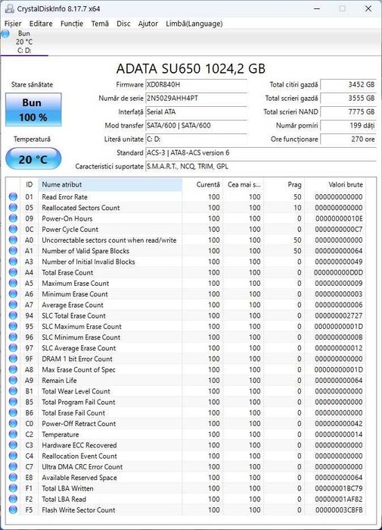This screenshot has width=382, height=530.
Task: Click status orb for Power Cycle Count
Action: [x=13, y=229]
